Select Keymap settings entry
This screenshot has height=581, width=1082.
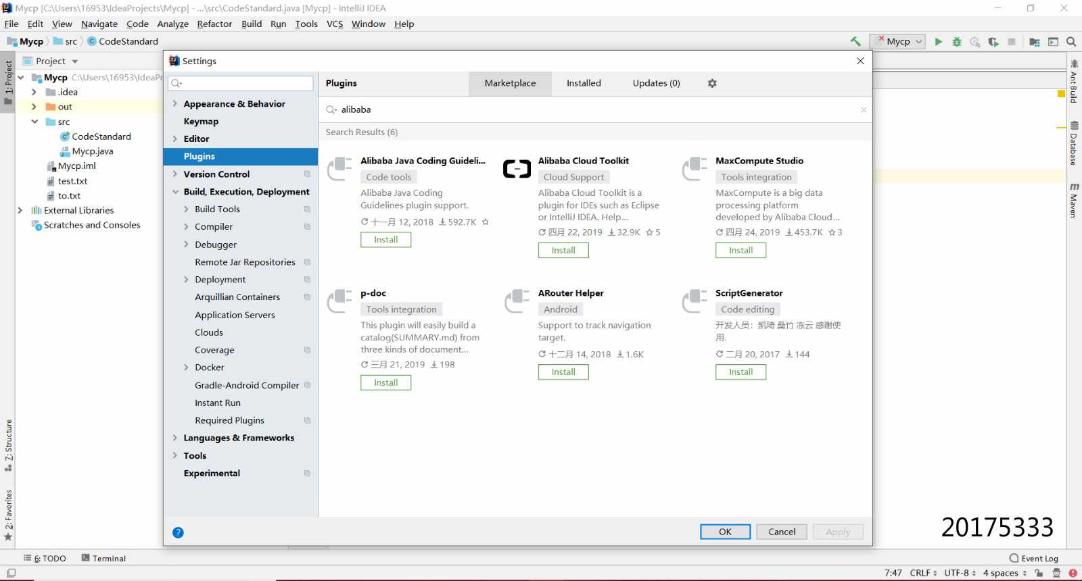click(201, 121)
